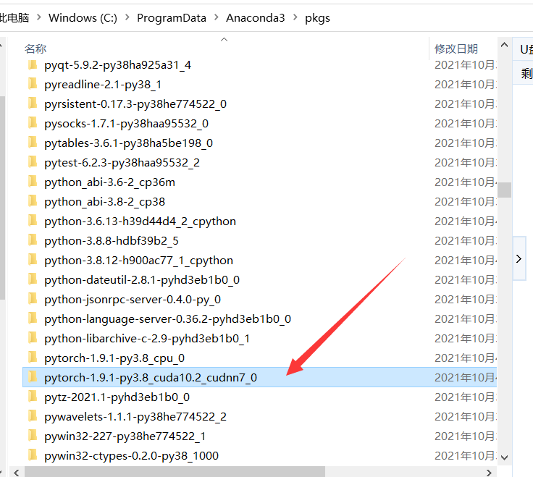533x477 pixels.
Task: Click folder icon of python-language-server-0.36.2-pyhd3eb1b0_0
Action: [x=33, y=318]
